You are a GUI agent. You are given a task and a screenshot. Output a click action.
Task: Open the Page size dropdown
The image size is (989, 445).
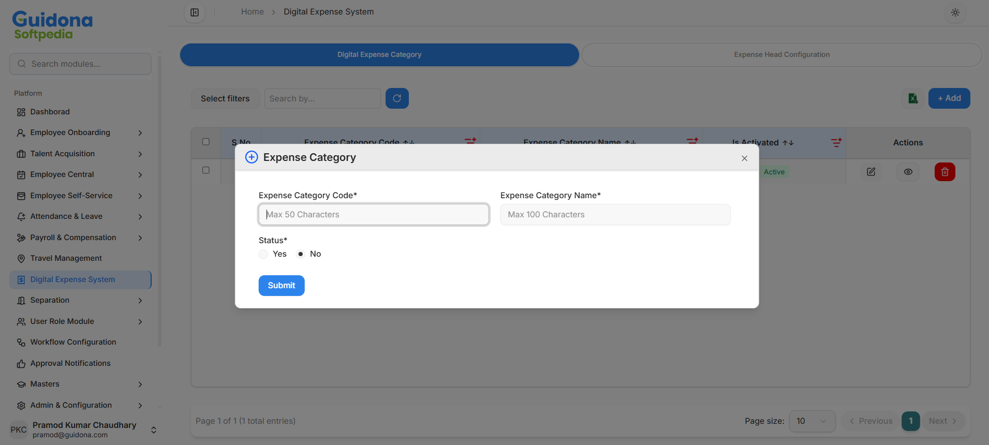(x=812, y=421)
